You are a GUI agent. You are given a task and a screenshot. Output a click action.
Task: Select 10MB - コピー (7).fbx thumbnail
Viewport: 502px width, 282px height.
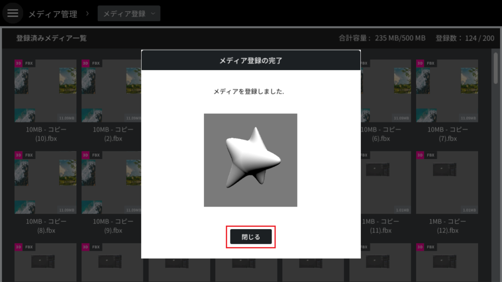click(447, 91)
